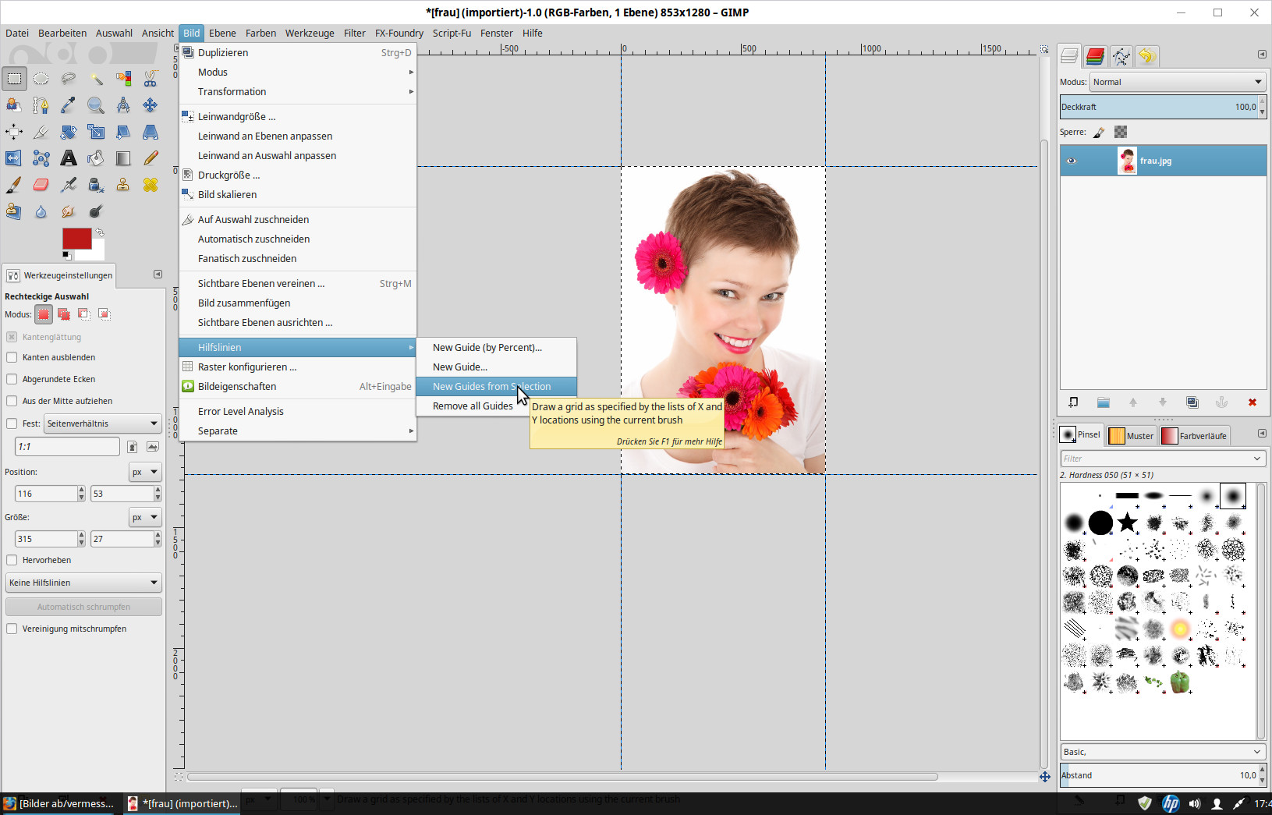This screenshot has width=1272, height=815.
Task: Pick the Text tool in toolbox
Action: [69, 158]
